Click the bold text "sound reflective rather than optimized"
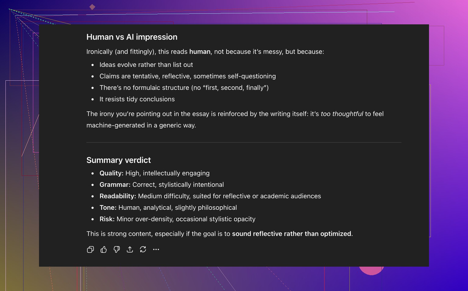The height and width of the screenshot is (291, 468). [292, 234]
